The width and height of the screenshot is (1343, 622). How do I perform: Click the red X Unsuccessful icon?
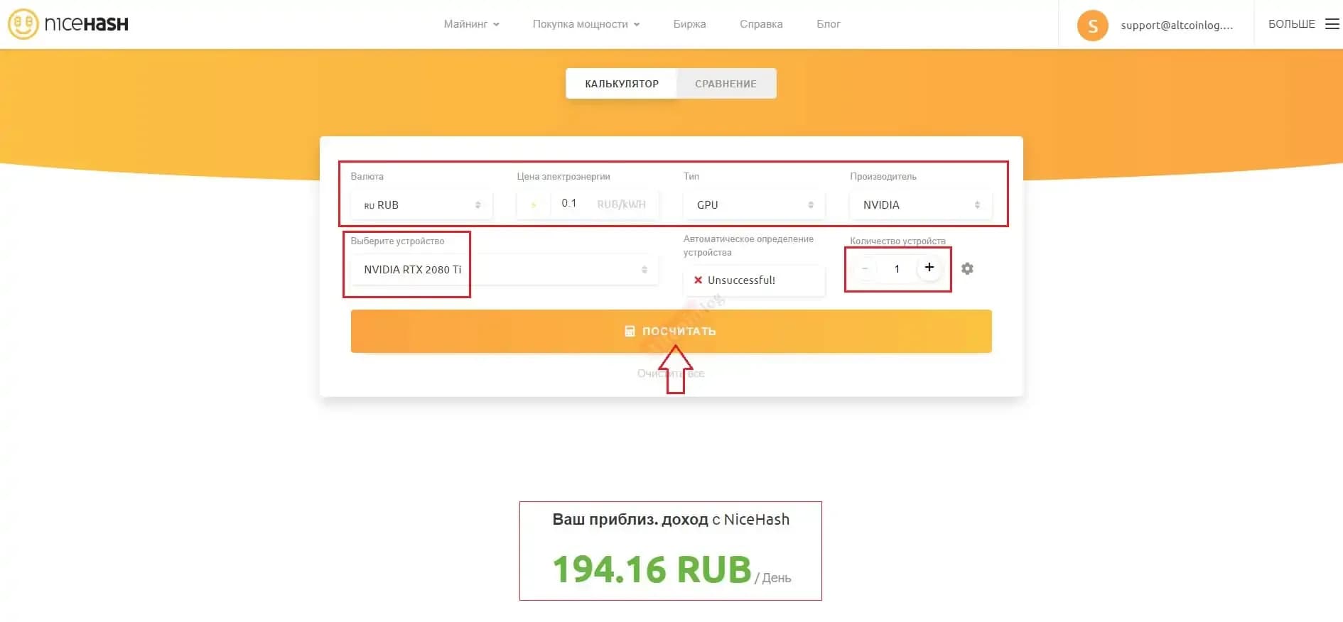tap(698, 280)
